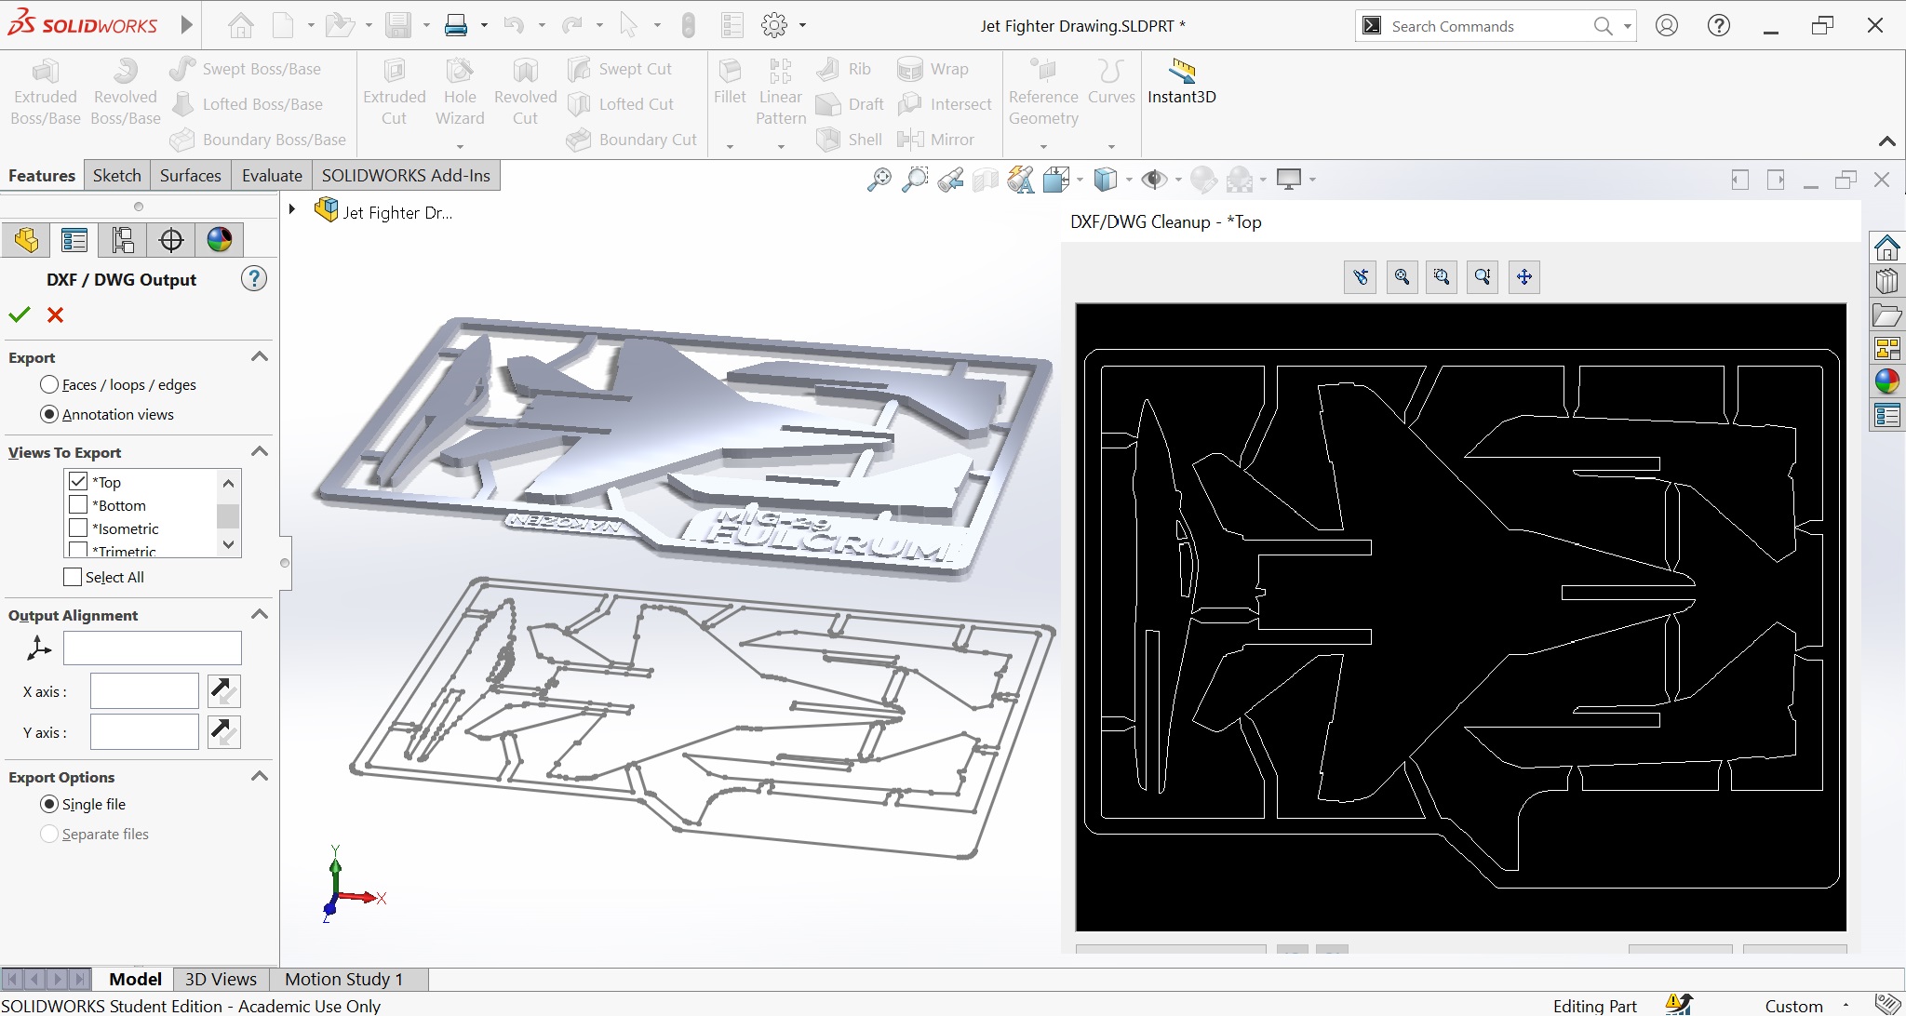Enable the *Bottom view checkbox
This screenshot has height=1016, width=1906.
click(77, 505)
